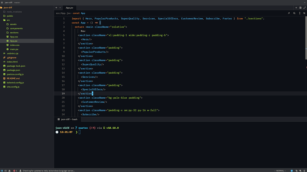Click the blue language mode badge in status bar
Image resolution: width=307 pixels, height=172 pixels.
pos(292,170)
